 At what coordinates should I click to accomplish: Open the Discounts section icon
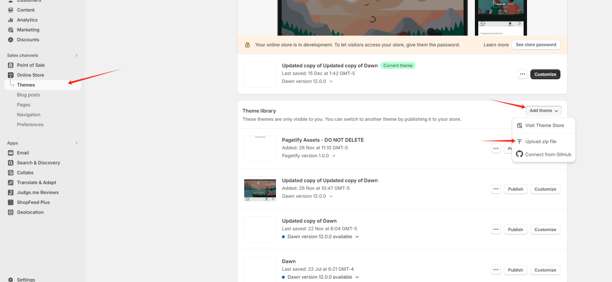[10, 40]
